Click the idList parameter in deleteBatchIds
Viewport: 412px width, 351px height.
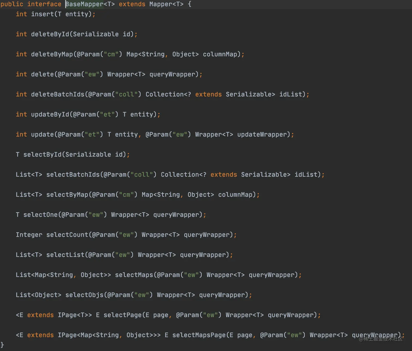click(291, 94)
